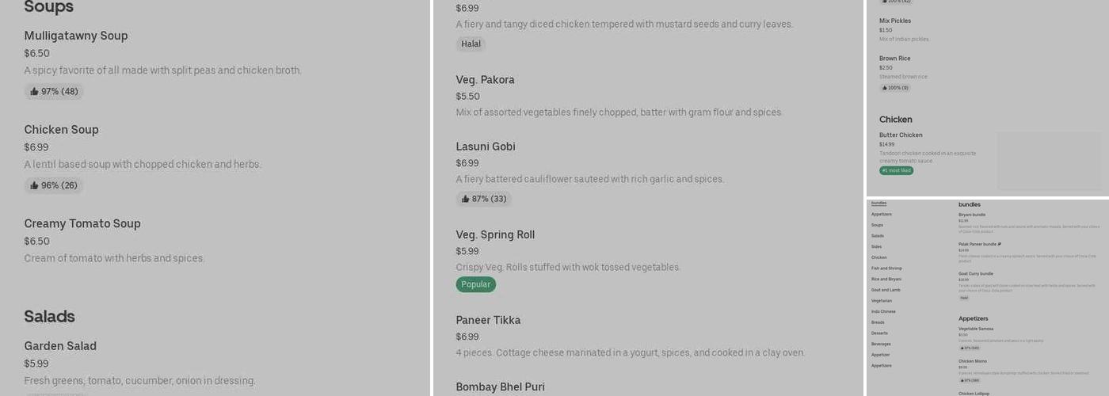Image resolution: width=1109 pixels, height=396 pixels.
Task: Jump to Fish and Shrimp category
Action: [886, 268]
